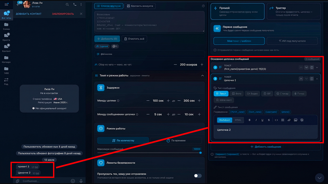Click the Очистить всё button
This screenshot has width=328, height=184.
[x=134, y=39]
